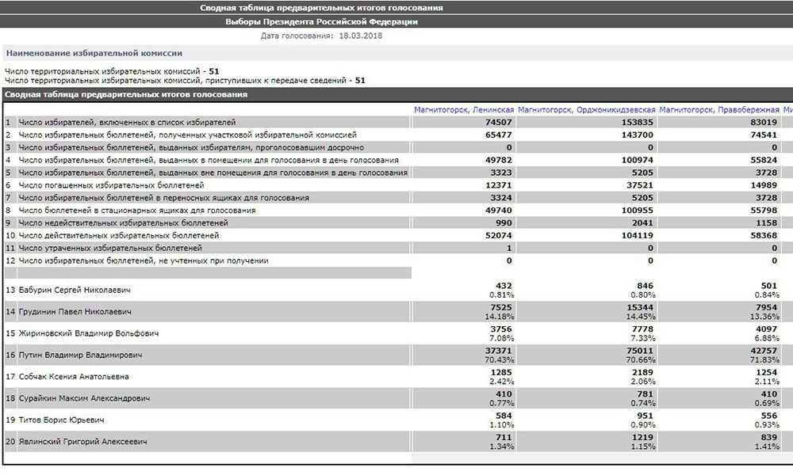Click 'Число недействительных избирательных бюллетеней' row label

(119, 223)
